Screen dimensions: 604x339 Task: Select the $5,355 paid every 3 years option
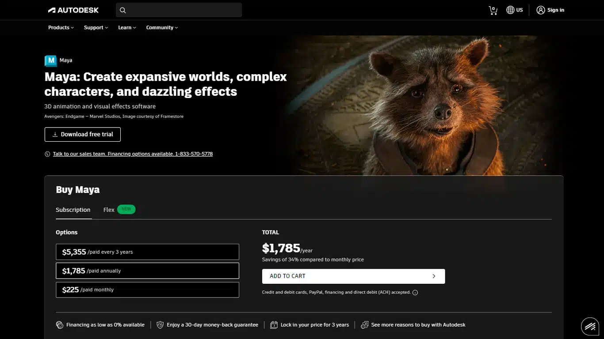click(x=147, y=252)
